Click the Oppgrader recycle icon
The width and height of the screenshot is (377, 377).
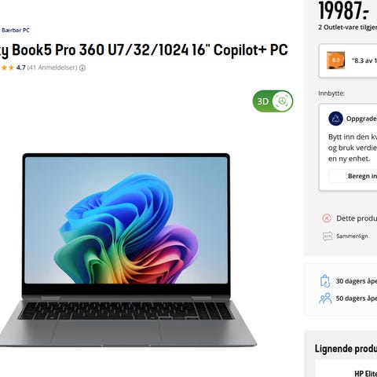tap(335, 119)
